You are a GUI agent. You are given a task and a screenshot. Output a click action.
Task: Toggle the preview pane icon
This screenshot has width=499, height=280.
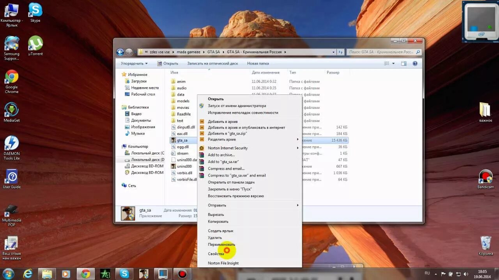pos(404,63)
